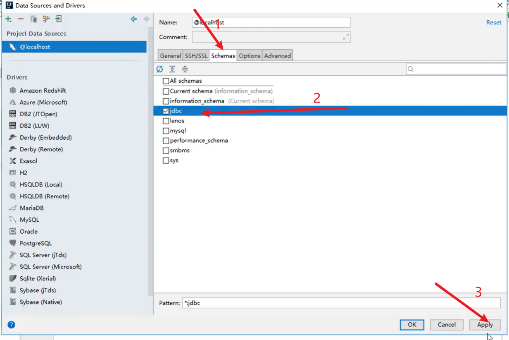Check the mysql schema checkbox
This screenshot has height=340, width=509.
(166, 131)
